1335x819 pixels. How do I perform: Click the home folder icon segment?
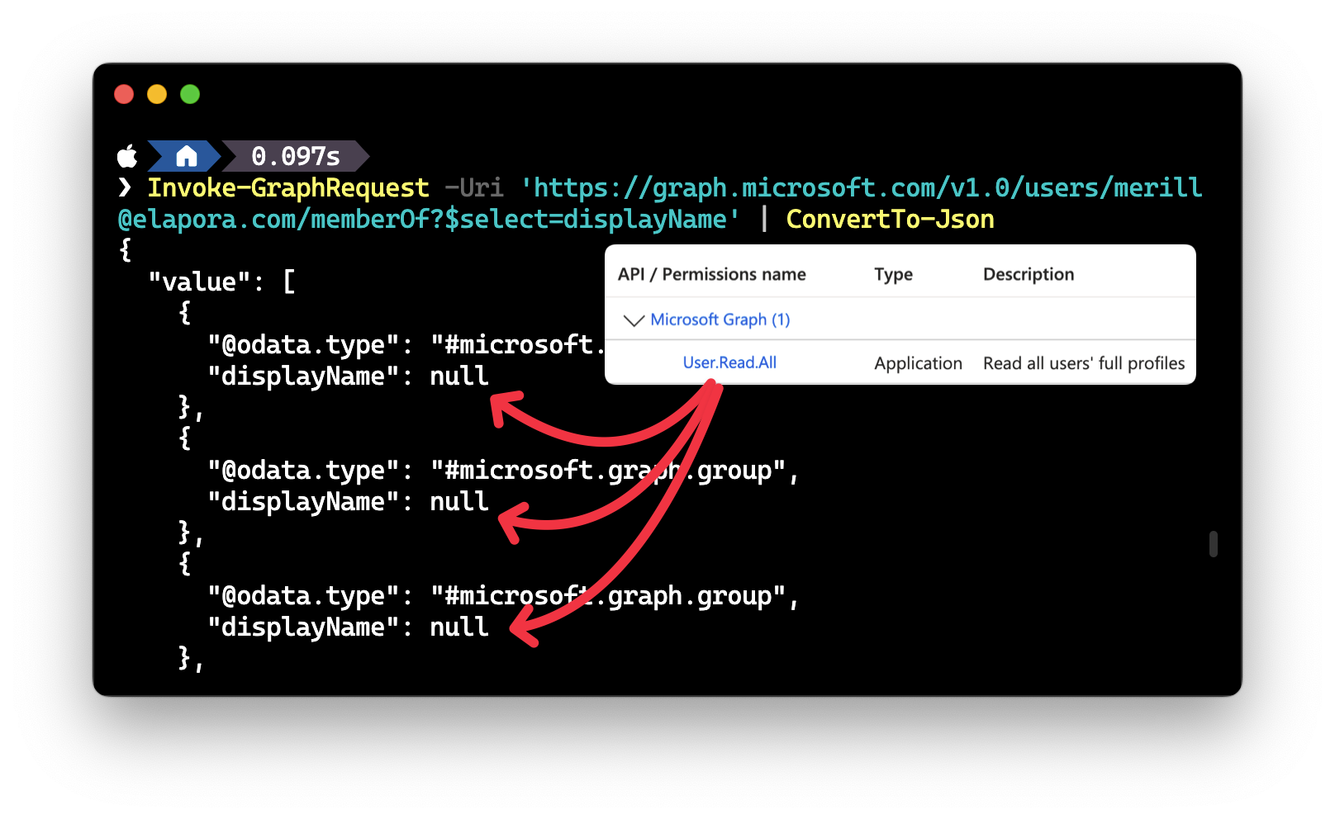[x=186, y=156]
